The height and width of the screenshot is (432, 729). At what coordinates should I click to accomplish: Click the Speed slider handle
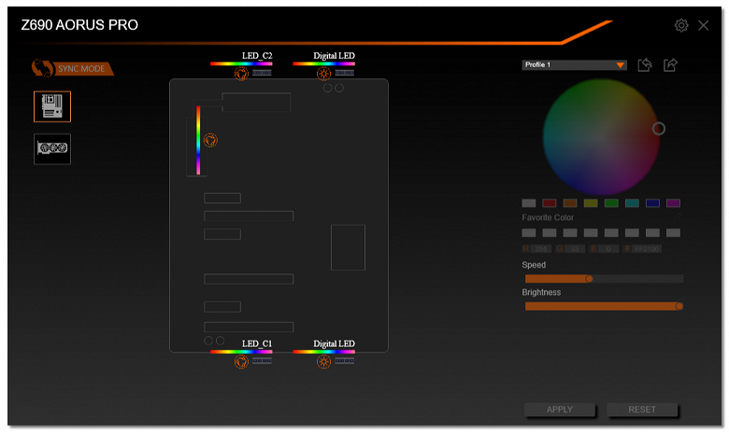589,279
